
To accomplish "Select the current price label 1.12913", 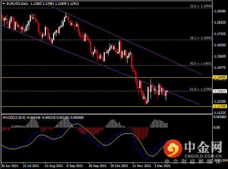I will tap(220, 91).
